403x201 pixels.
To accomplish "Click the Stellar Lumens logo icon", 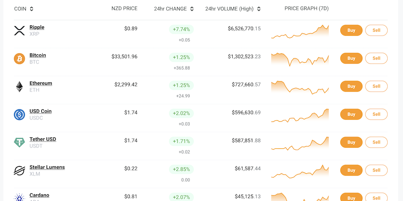I will [x=19, y=170].
